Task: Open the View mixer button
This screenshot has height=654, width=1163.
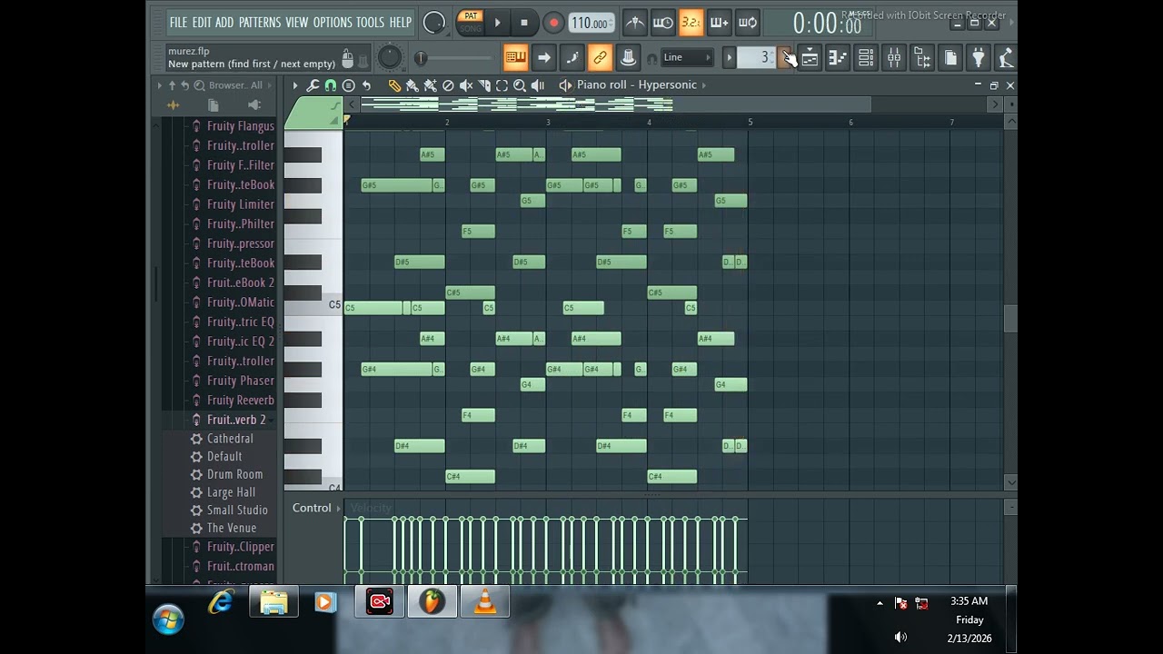Action: 894,58
